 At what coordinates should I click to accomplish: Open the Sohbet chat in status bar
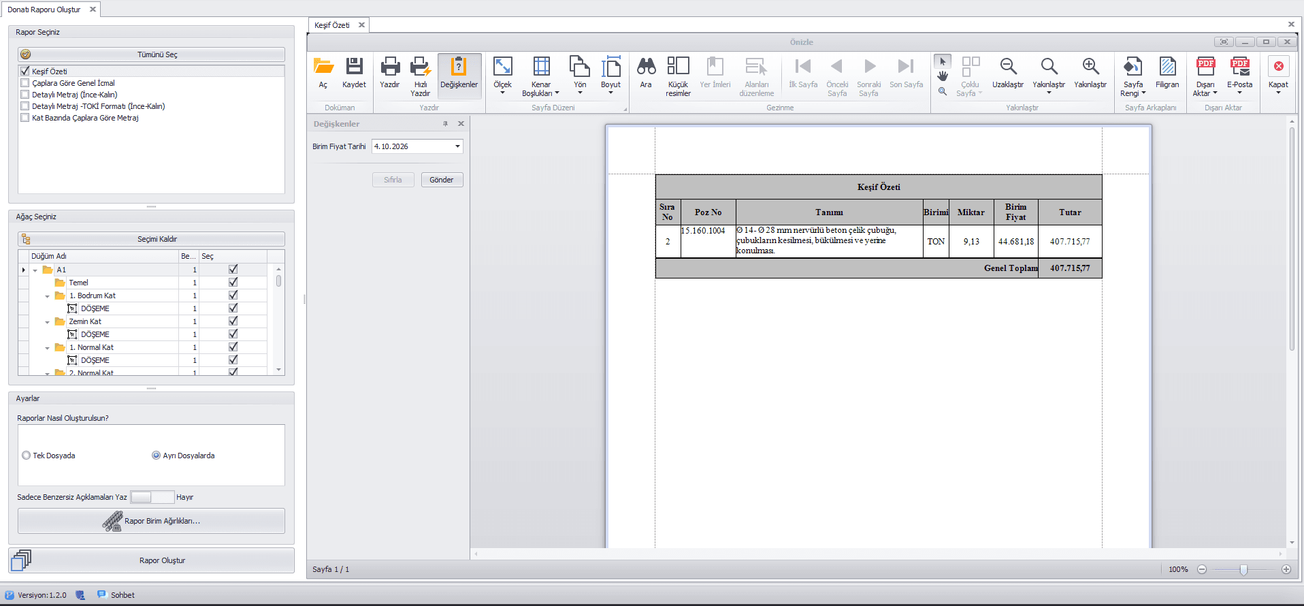click(x=116, y=595)
